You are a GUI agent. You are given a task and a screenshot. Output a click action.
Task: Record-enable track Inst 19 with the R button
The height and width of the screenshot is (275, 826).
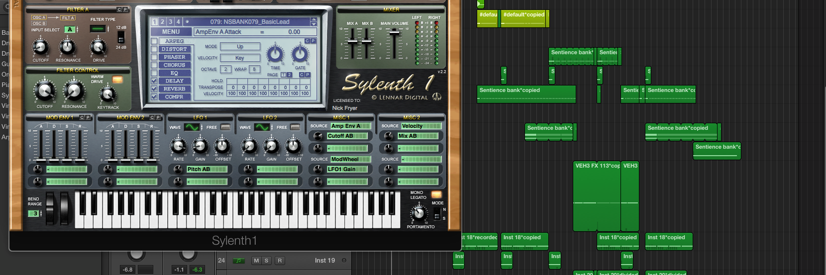point(280,261)
